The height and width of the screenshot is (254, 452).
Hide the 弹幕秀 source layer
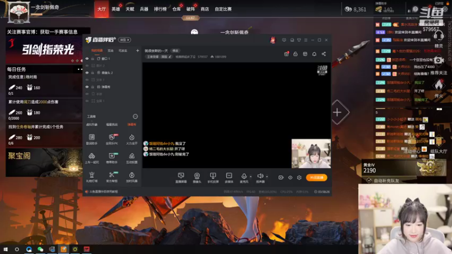click(x=87, y=87)
